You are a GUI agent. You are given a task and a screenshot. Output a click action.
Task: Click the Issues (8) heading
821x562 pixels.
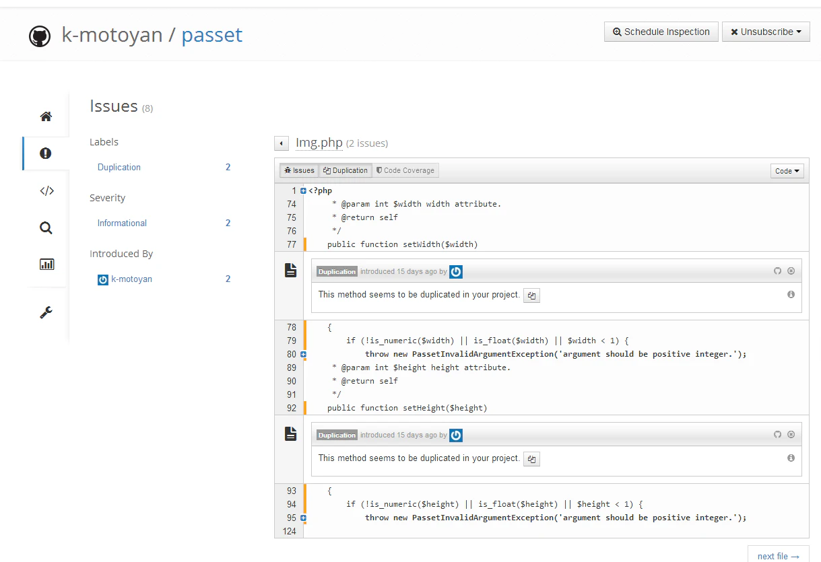[x=121, y=106]
